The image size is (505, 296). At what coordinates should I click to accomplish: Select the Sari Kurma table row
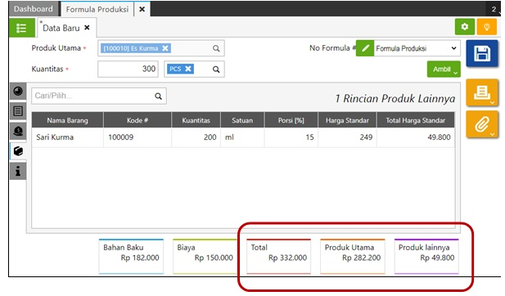click(x=243, y=137)
